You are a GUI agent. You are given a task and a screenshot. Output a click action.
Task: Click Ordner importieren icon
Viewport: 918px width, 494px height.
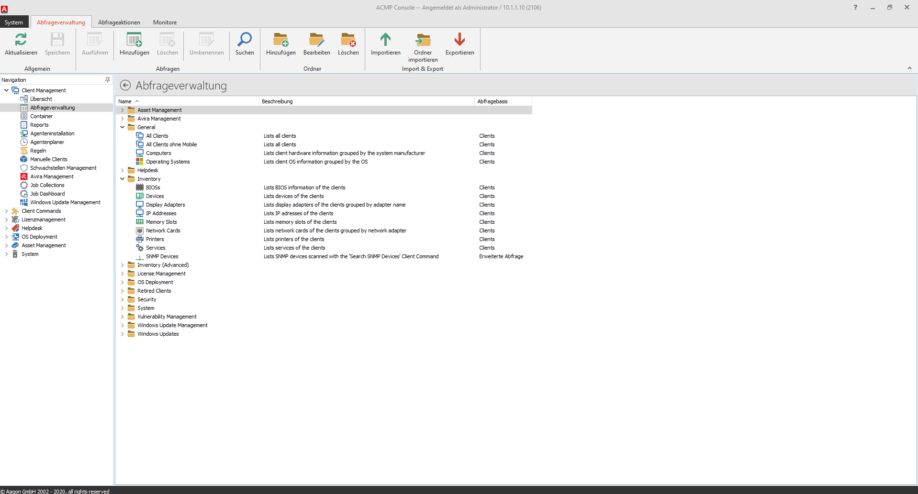(x=423, y=40)
